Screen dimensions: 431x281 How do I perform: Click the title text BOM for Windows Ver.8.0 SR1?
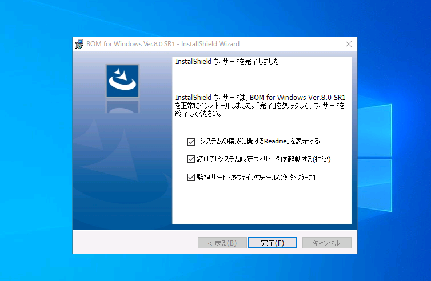point(130,44)
